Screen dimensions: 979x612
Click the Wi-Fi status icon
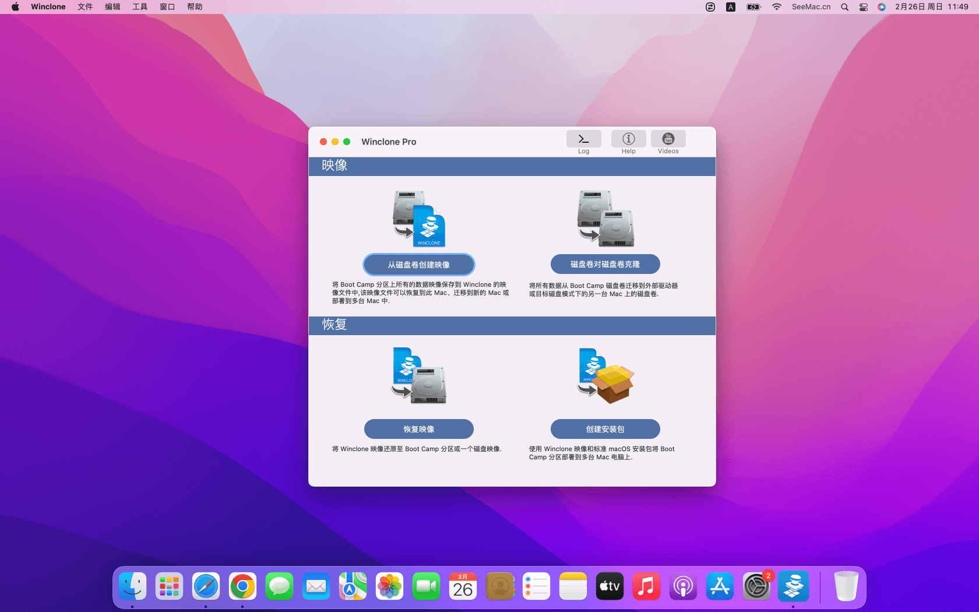[x=776, y=7]
